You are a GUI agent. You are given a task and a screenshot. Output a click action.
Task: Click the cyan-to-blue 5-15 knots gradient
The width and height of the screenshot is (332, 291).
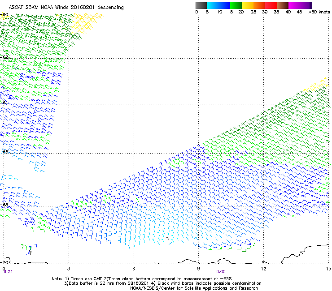pyautogui.click(x=218, y=5)
